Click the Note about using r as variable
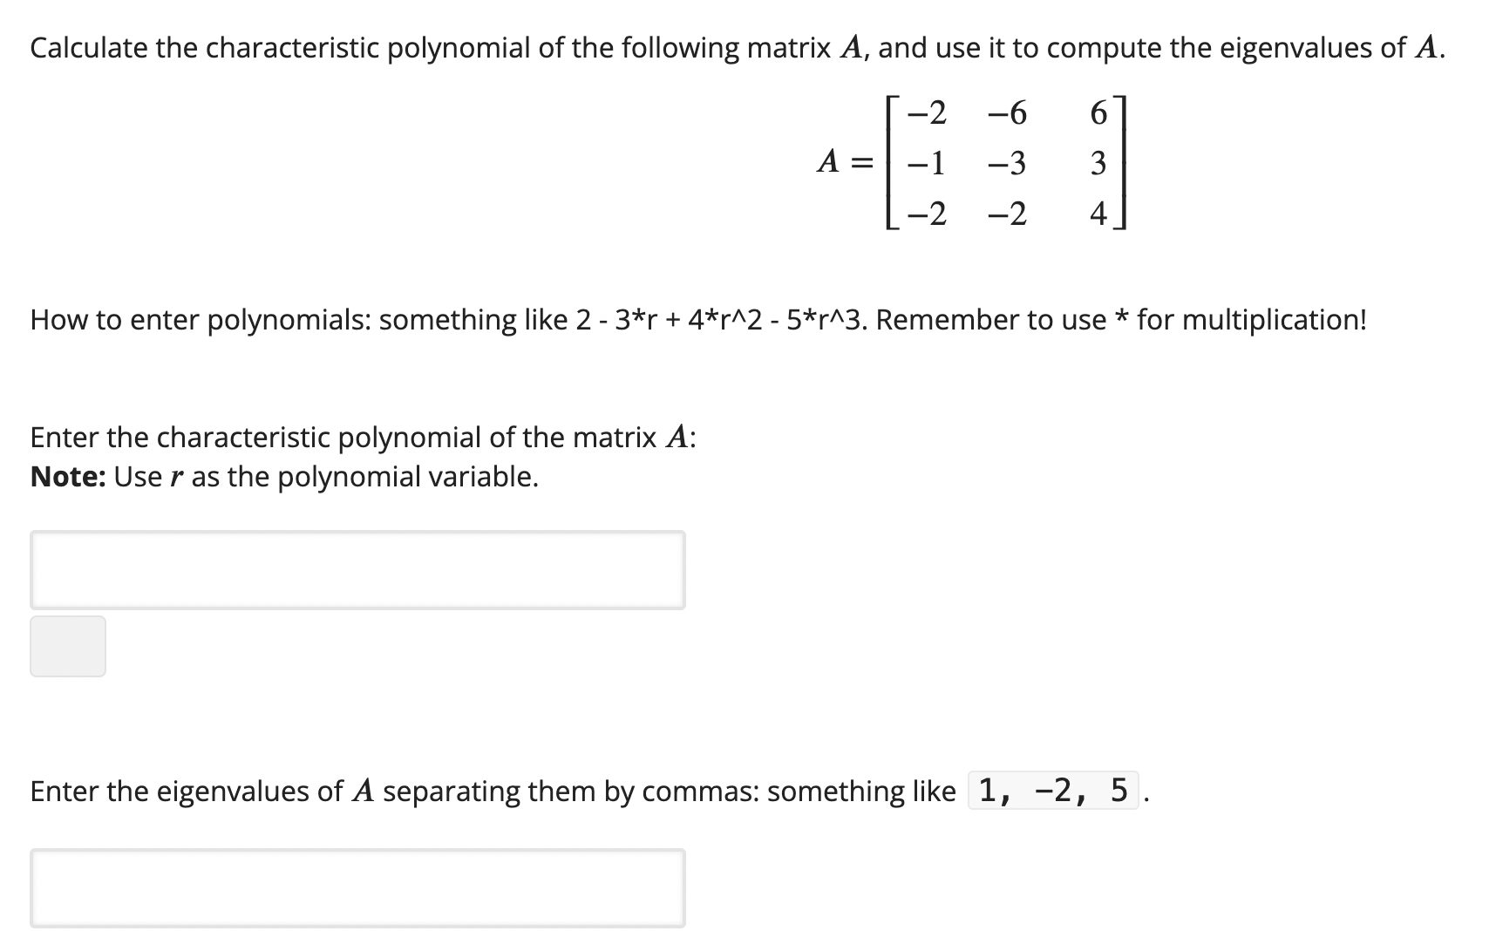This screenshot has height=931, width=1496. click(x=283, y=476)
